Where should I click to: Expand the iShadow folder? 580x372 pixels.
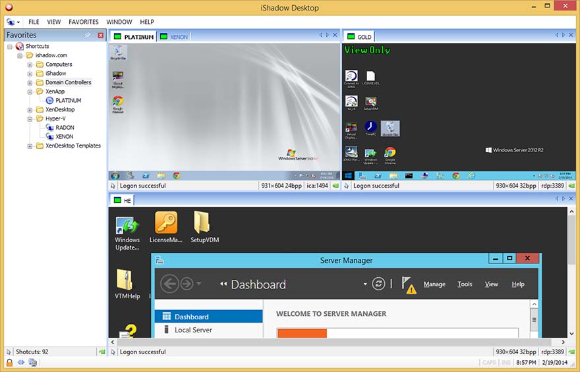coord(30,74)
